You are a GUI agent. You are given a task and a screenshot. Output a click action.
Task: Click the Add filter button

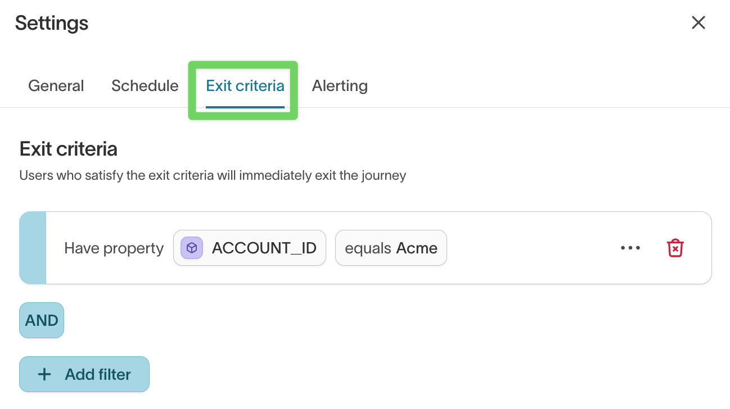(84, 374)
